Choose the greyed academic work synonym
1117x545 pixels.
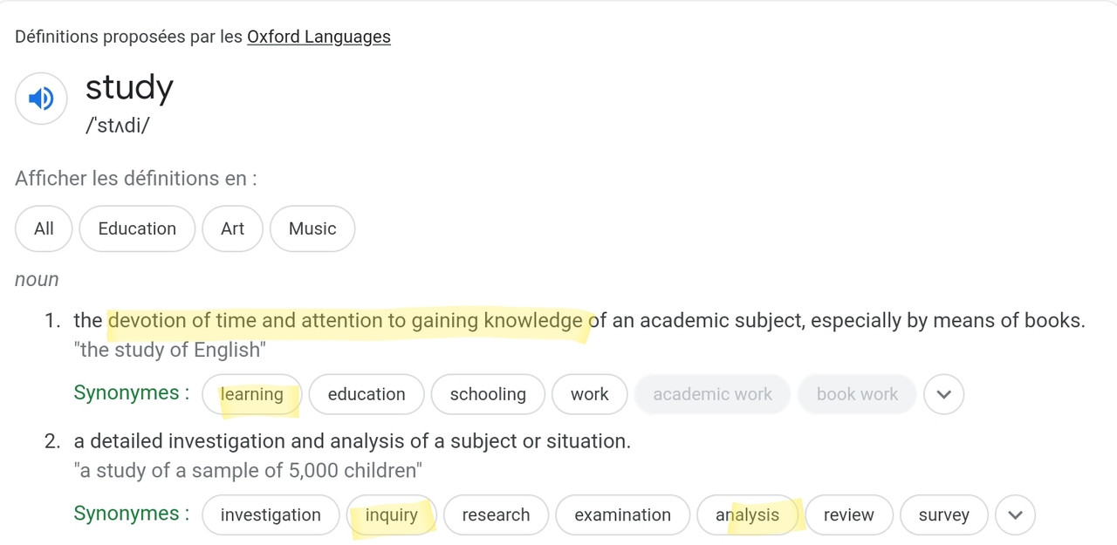click(x=712, y=394)
